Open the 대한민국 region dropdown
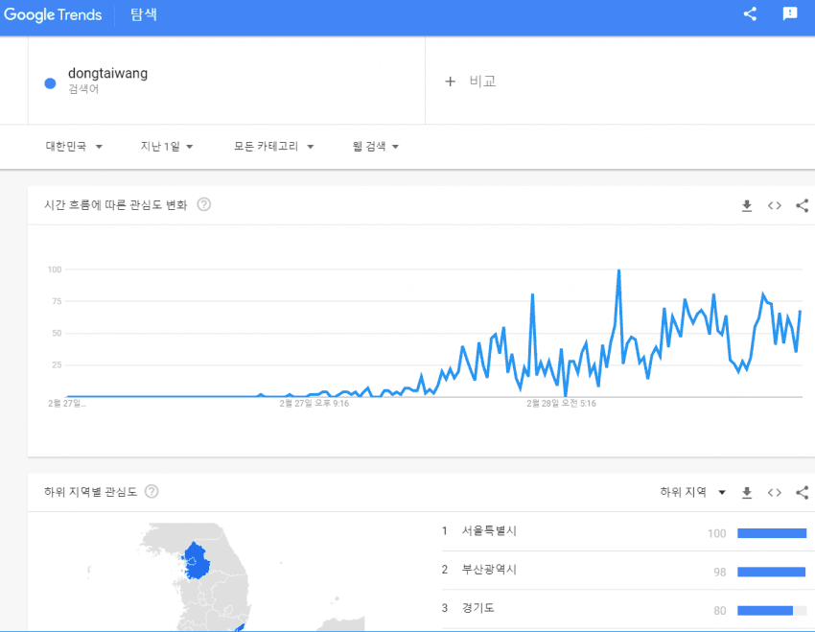The image size is (815, 632). pyautogui.click(x=74, y=147)
